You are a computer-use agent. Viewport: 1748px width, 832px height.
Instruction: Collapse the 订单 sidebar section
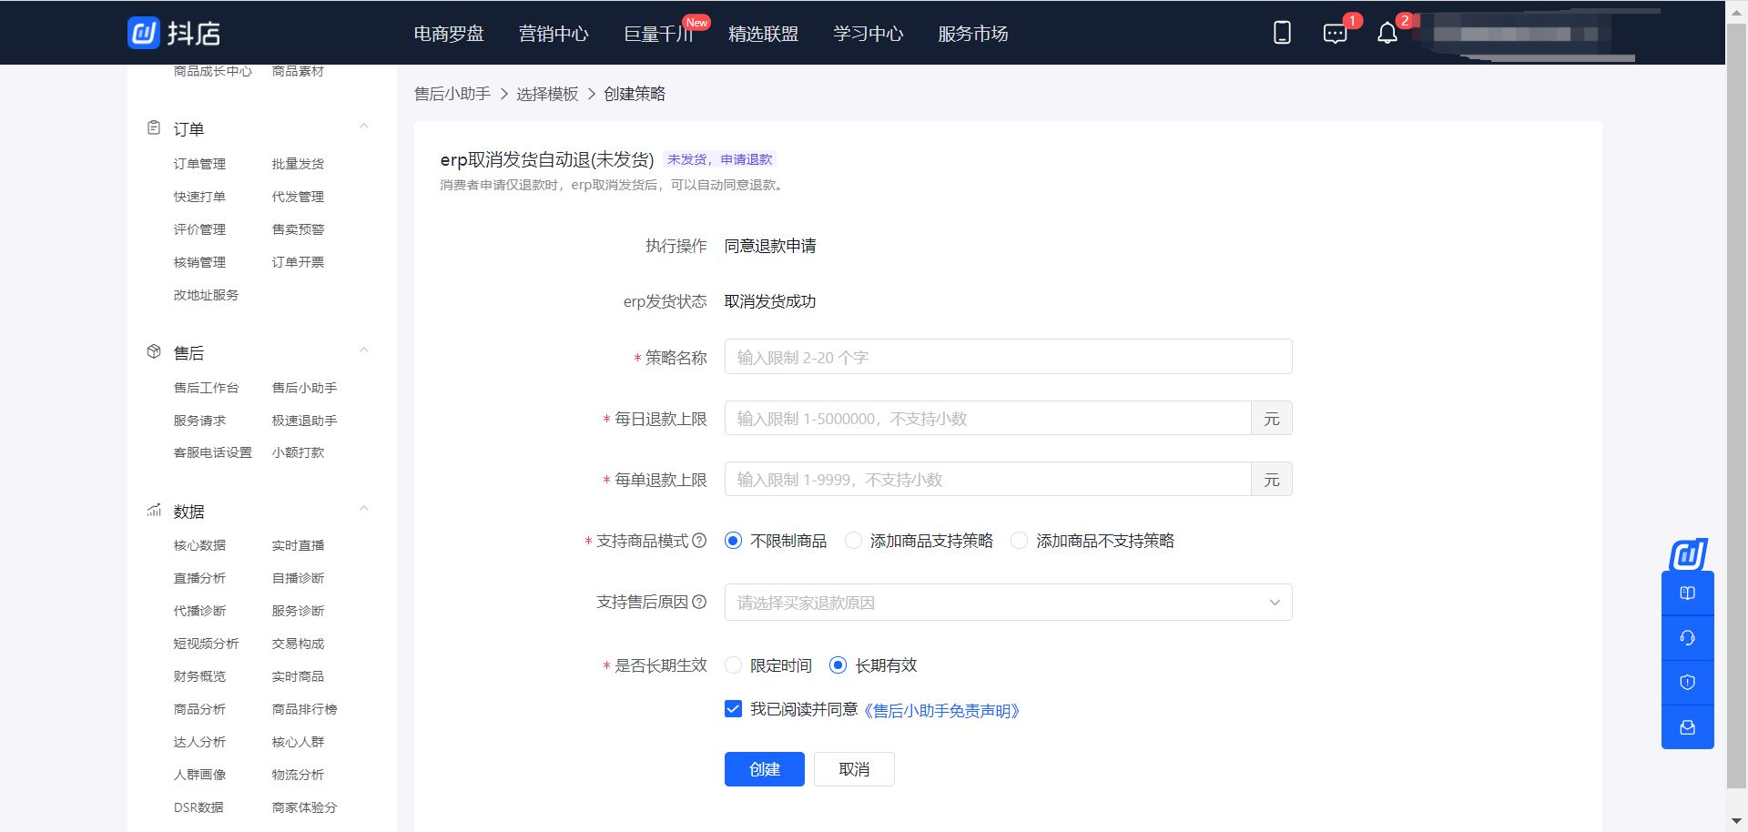(363, 127)
